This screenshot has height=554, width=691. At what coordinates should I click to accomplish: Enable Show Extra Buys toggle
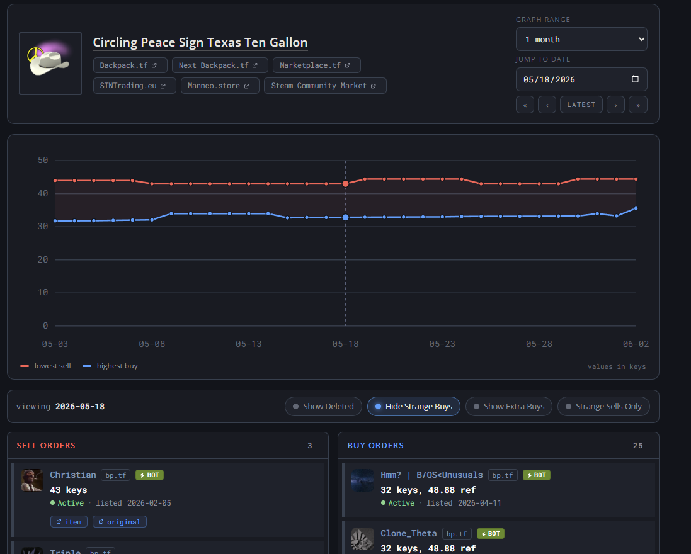[509, 407]
